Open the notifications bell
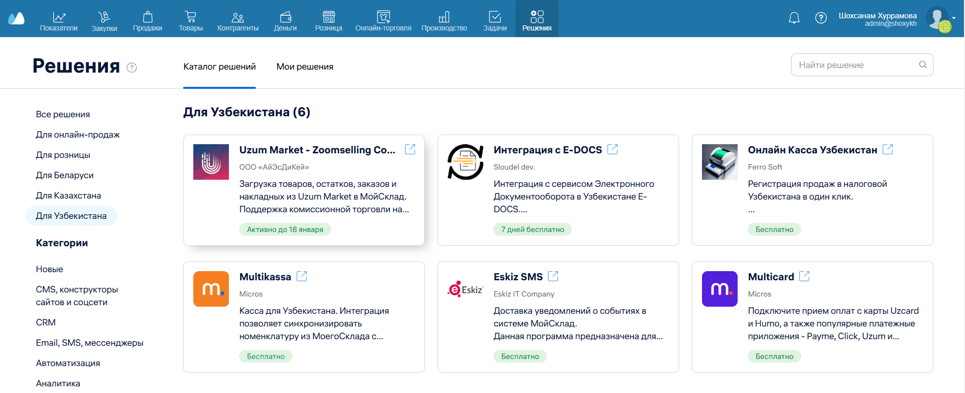Image resolution: width=965 pixels, height=393 pixels. [x=794, y=18]
